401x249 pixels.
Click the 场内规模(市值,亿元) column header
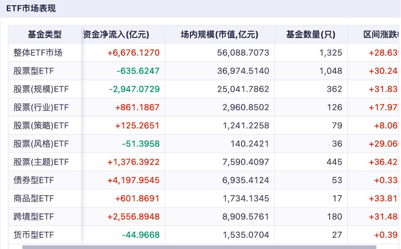tap(219, 35)
